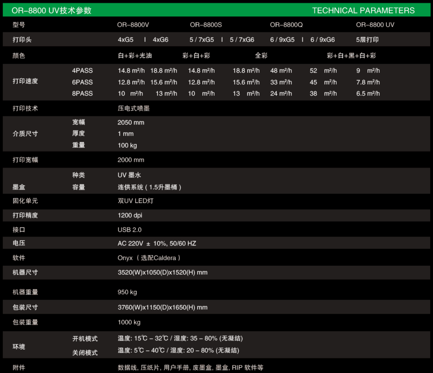Click the Onyx (选配Caldera) software value

click(x=149, y=258)
